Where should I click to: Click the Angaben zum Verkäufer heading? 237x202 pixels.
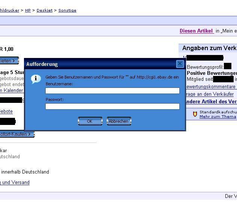pyautogui.click(x=210, y=48)
